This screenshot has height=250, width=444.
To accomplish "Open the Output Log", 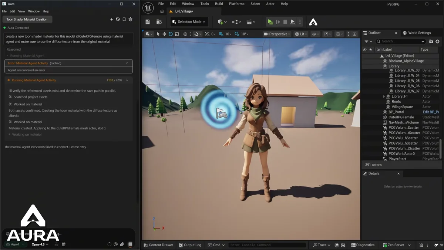I will tap(190, 245).
